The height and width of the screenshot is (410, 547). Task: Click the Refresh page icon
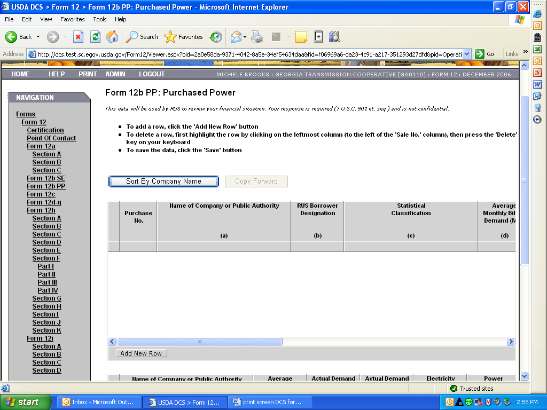click(95, 37)
